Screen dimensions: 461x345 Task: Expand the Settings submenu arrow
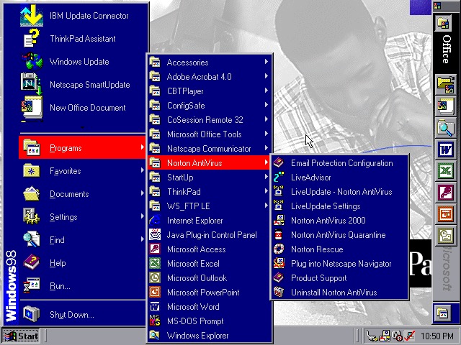click(143, 217)
